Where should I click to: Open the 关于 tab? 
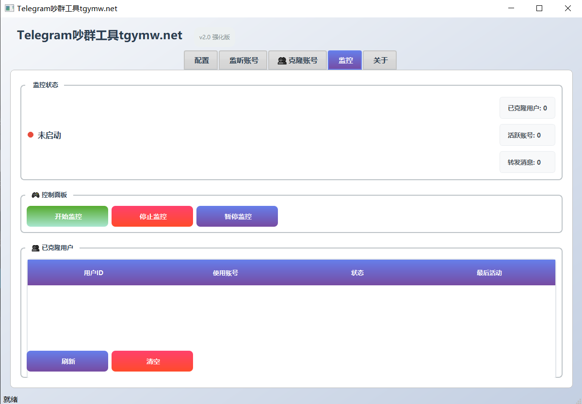pos(380,61)
